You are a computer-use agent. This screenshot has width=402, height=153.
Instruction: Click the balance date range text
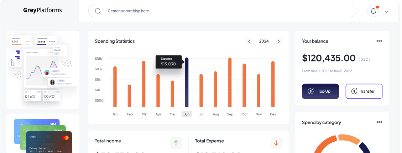pyautogui.click(x=327, y=71)
